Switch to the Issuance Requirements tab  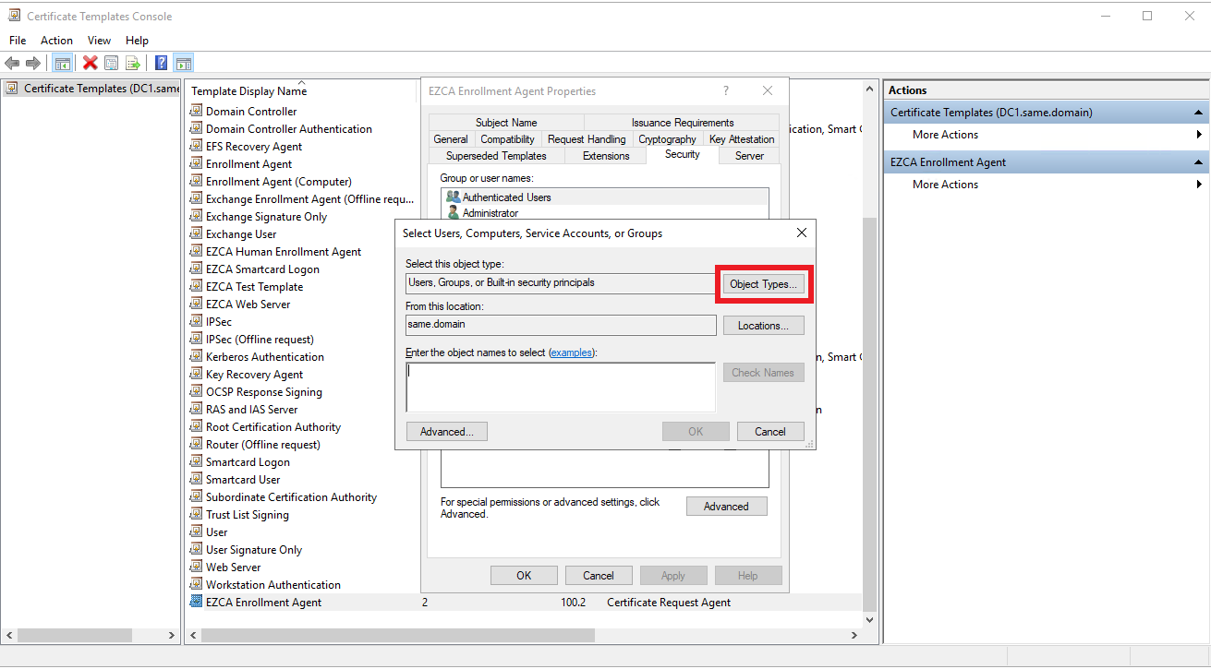683,122
